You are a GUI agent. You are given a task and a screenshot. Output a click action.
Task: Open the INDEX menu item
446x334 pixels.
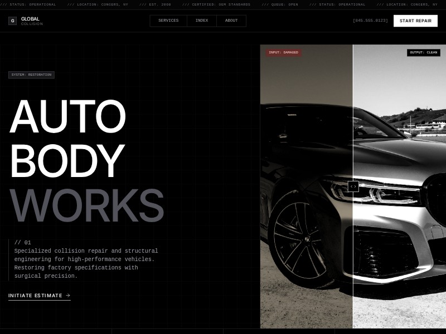coord(201,21)
